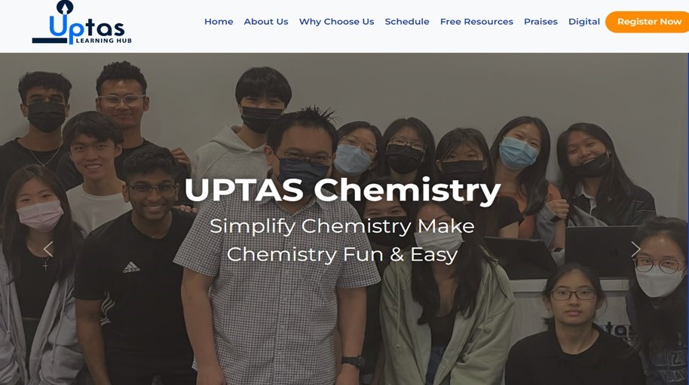Click the hero group photo banner
Viewport: 689px width, 385px height.
344,218
